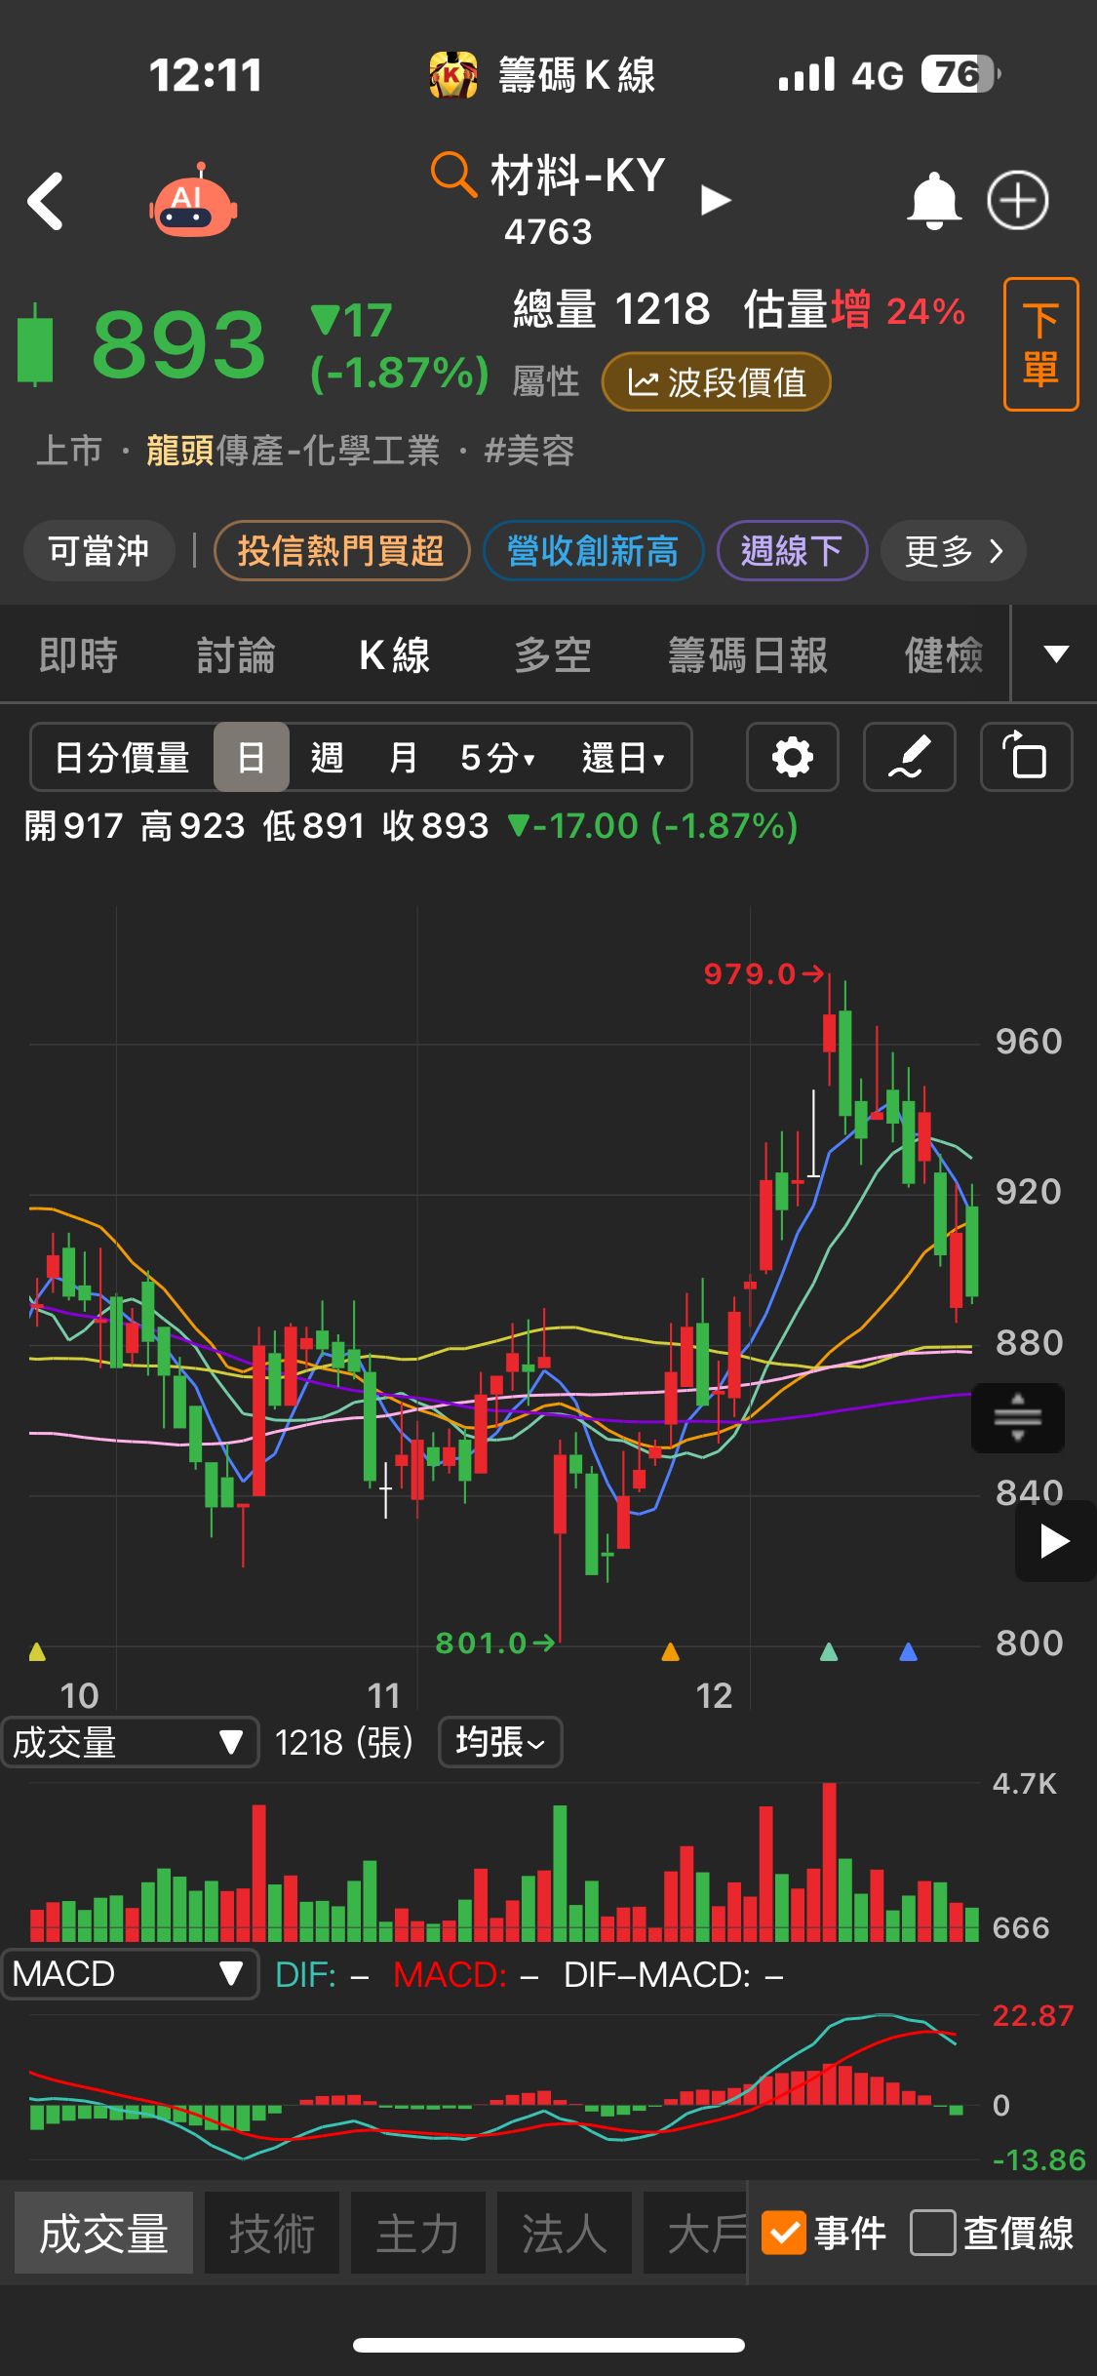This screenshot has width=1097, height=2376.
Task: Expand 更多 tags
Action: pos(954,551)
